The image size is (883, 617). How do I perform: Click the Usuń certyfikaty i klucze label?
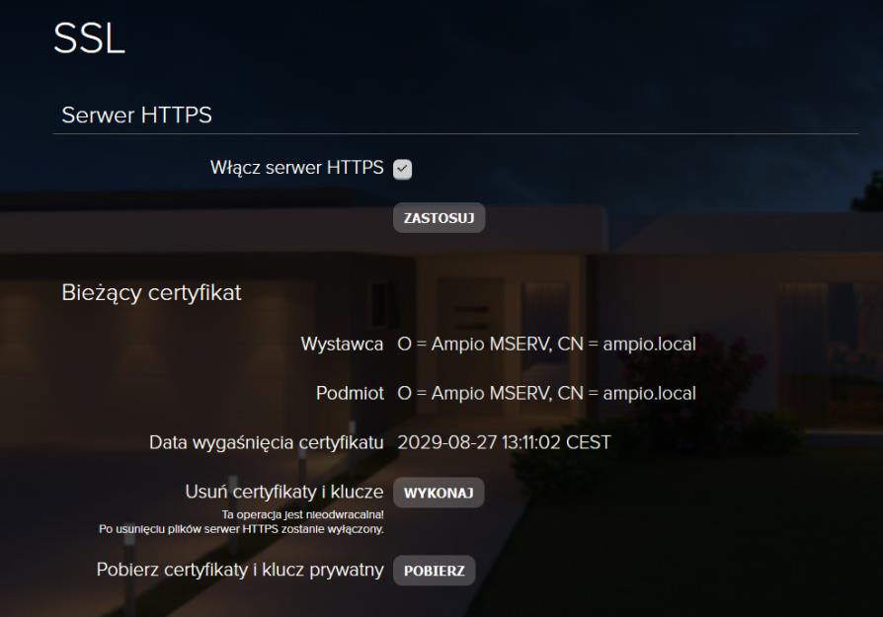284,492
